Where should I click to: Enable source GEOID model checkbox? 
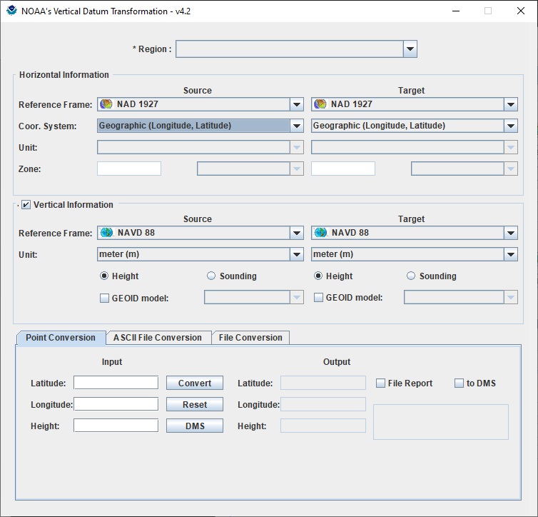(x=104, y=298)
